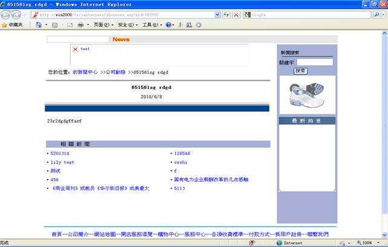Click the Home toolbar icon

point(39,25)
